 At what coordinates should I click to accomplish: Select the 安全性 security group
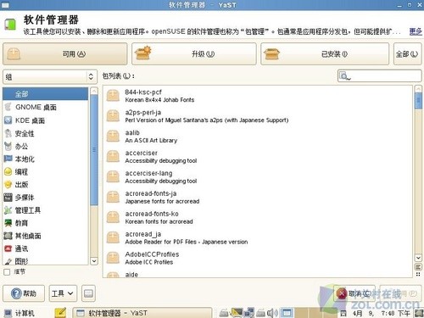coord(45,133)
